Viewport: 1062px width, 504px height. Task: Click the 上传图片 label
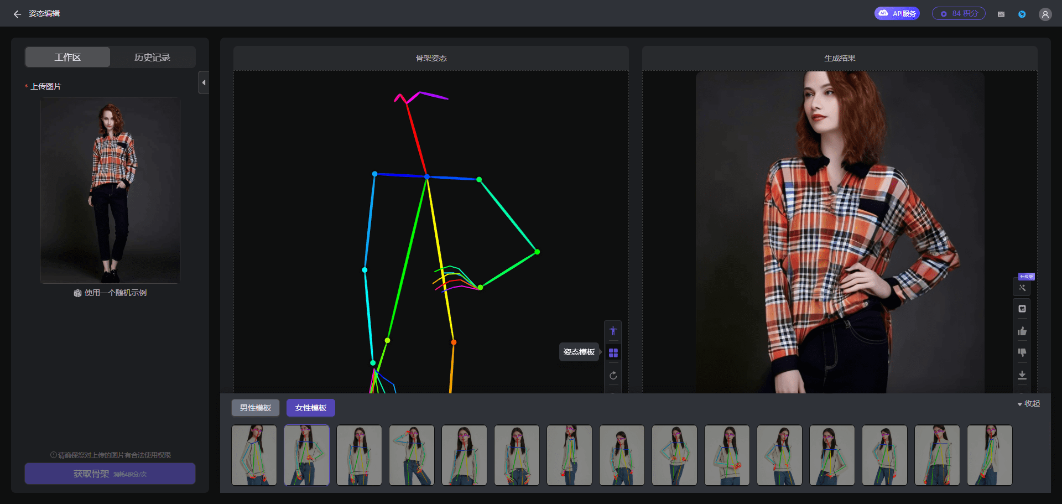point(46,86)
